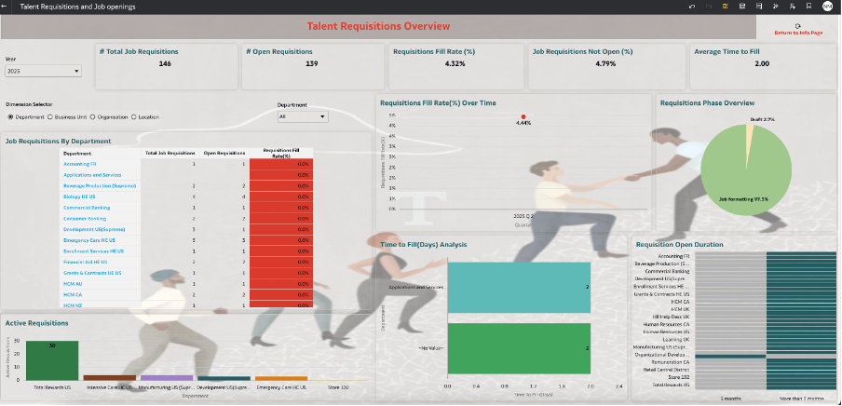Open the Beverage Production (Supremo) link
The image size is (842, 406).
click(100, 186)
